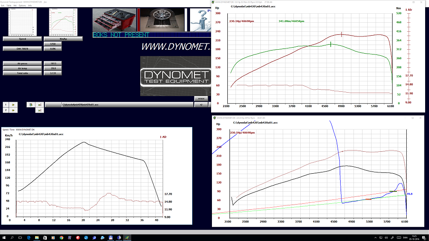This screenshot has height=241, width=429.
Task: Click the red tool chest banner image
Action: click(x=115, y=20)
